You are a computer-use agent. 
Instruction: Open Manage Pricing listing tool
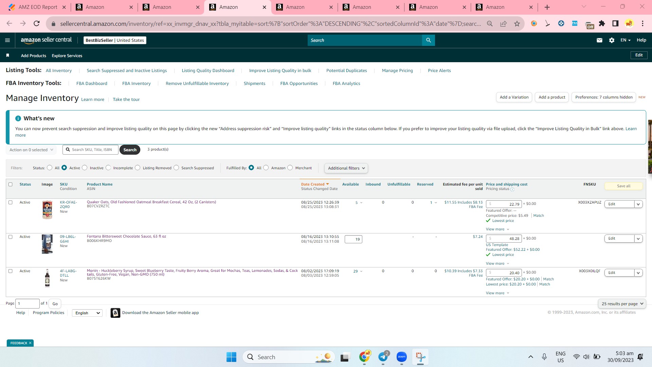click(x=397, y=71)
